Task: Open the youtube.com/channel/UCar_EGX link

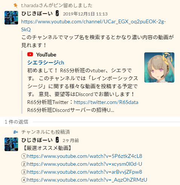Action: (x=93, y=26)
